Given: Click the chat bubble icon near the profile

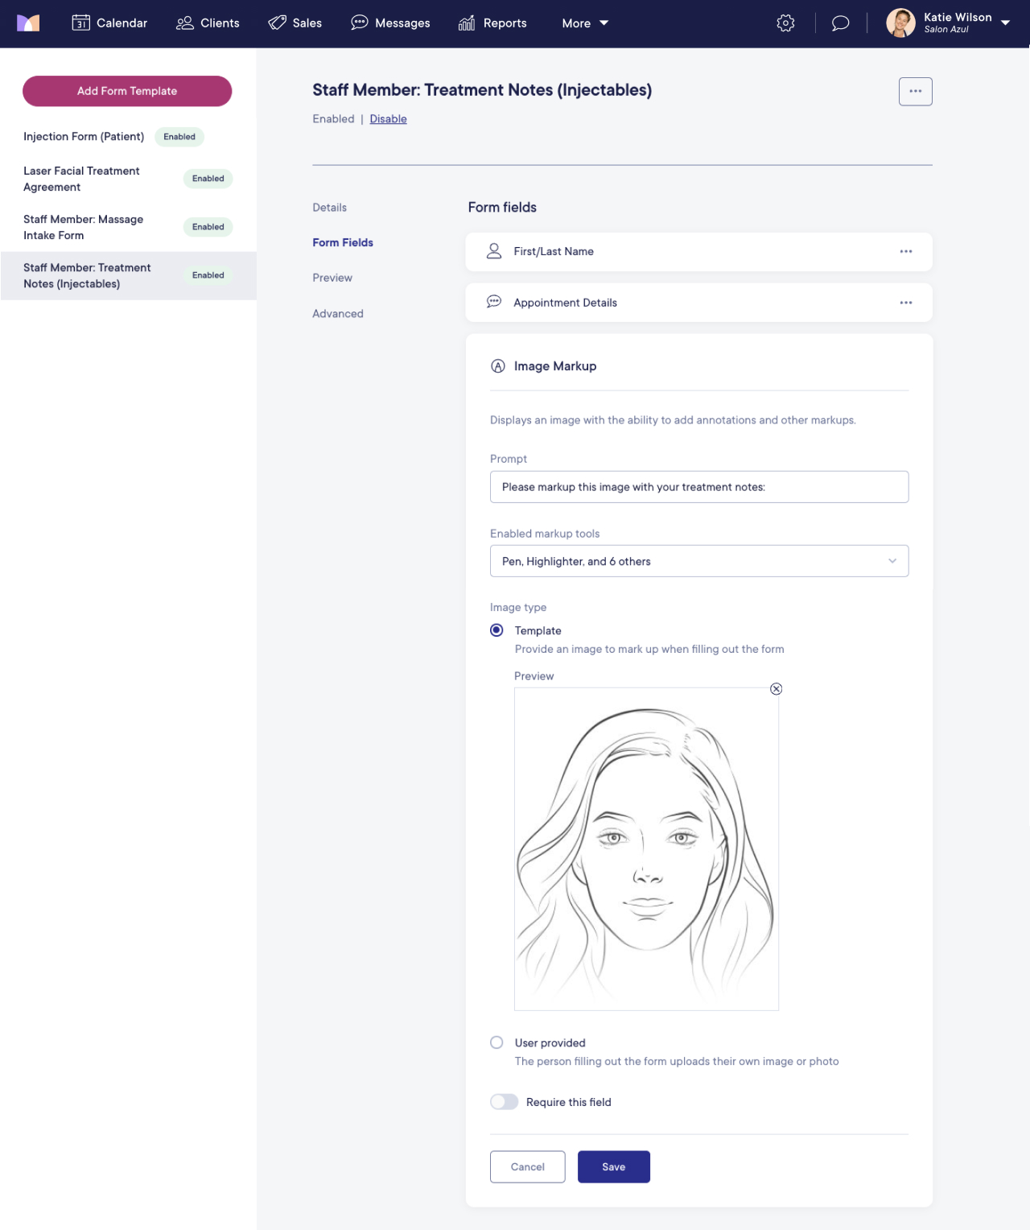Looking at the screenshot, I should point(839,23).
